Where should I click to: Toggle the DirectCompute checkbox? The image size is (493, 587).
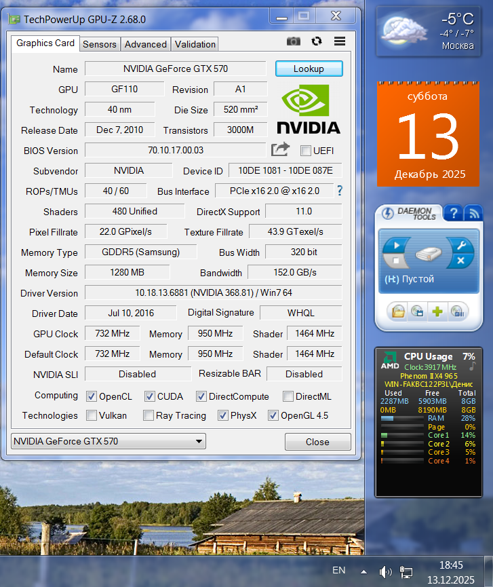coord(201,396)
